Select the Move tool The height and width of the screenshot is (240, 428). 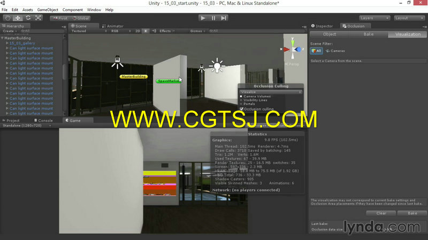[x=18, y=18]
